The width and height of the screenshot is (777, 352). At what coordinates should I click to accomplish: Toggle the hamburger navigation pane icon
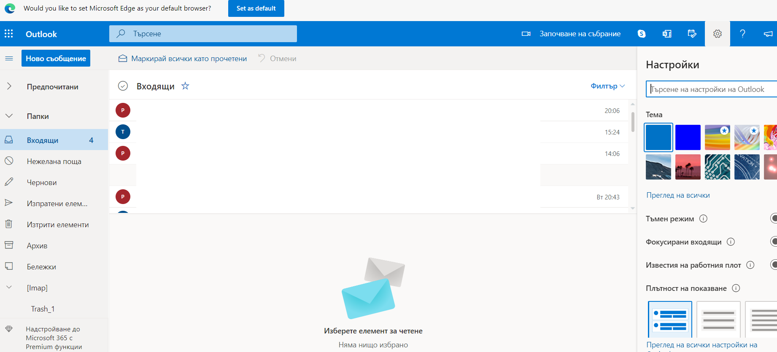click(x=9, y=59)
